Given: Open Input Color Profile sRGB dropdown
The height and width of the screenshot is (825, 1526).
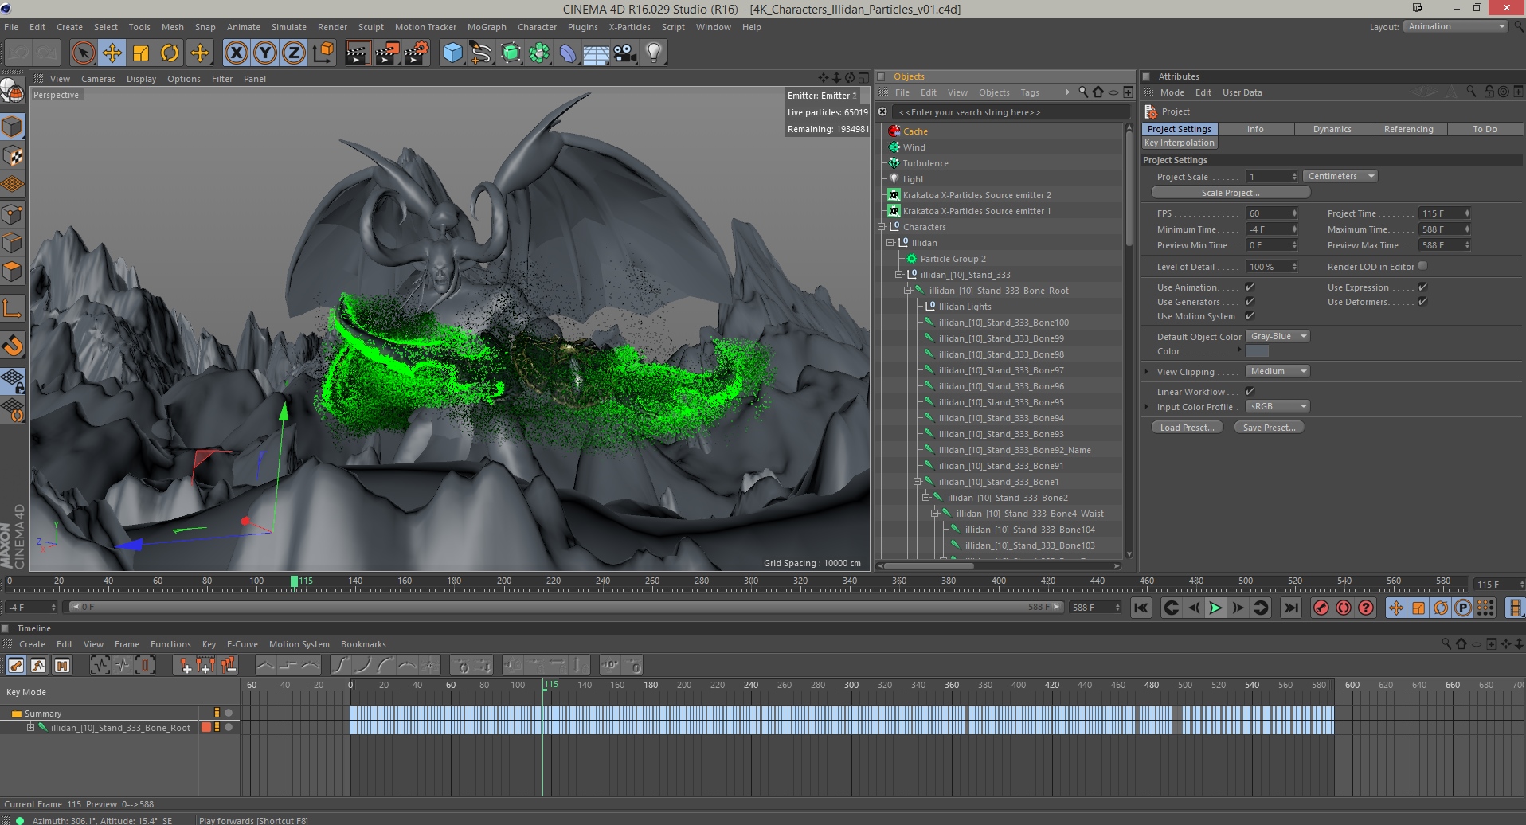Looking at the screenshot, I should coord(1278,406).
